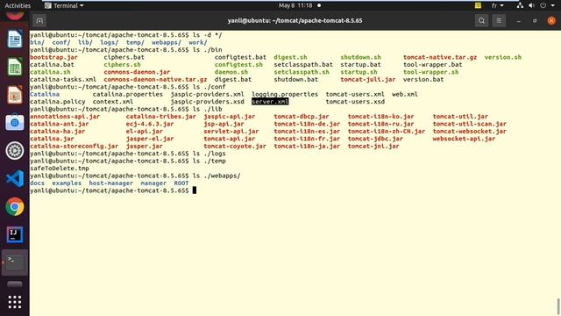Open new terminal tab button
Screen dimensions: 561x316
click(x=39, y=21)
